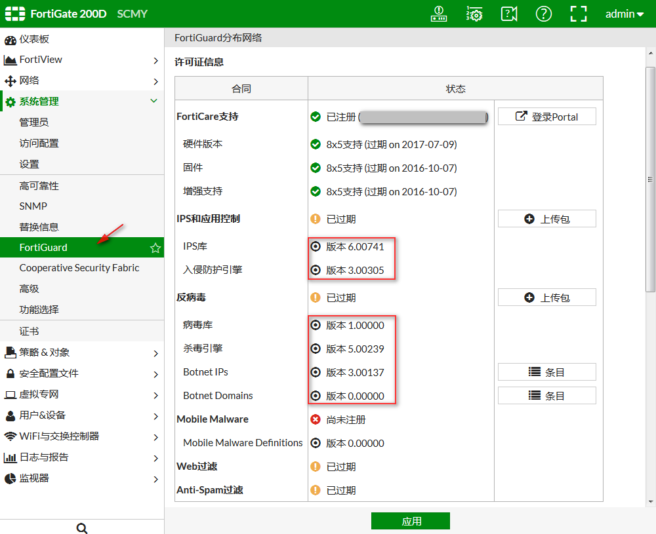Click the orange warning icon for 反病毒
The image size is (656, 534).
pyautogui.click(x=316, y=297)
